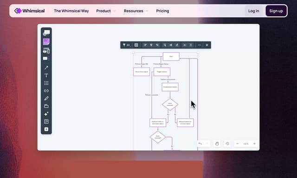Select the arrow connector tool
The image size is (297, 178).
coord(46,68)
